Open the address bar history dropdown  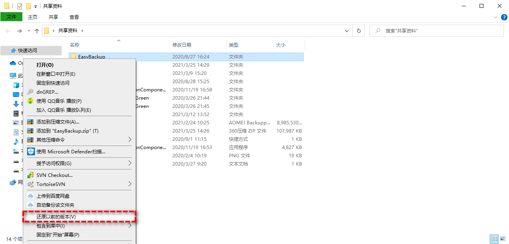coord(346,30)
